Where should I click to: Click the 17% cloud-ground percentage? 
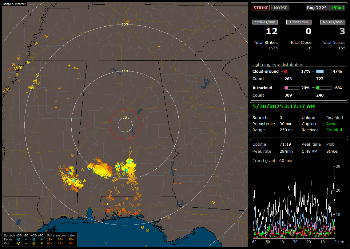pos(306,71)
